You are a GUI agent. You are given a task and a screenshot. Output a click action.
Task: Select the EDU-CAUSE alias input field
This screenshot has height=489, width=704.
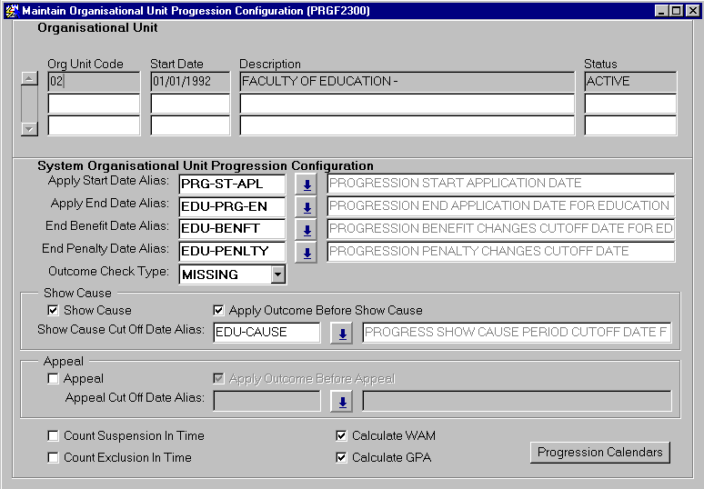[x=267, y=333]
